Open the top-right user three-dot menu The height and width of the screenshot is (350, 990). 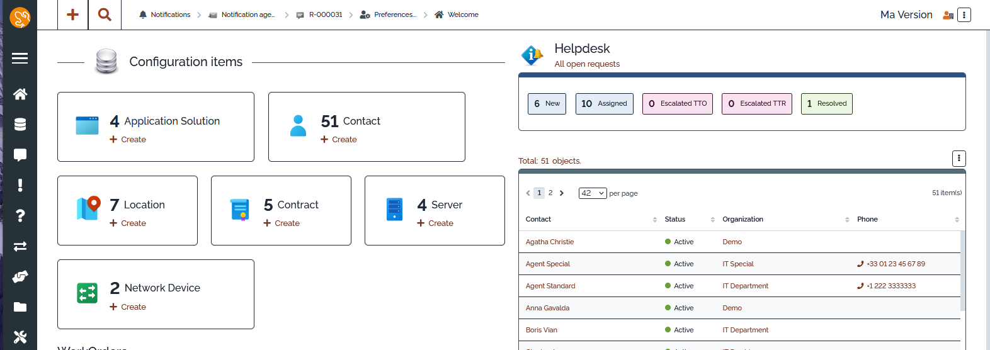[x=964, y=15]
